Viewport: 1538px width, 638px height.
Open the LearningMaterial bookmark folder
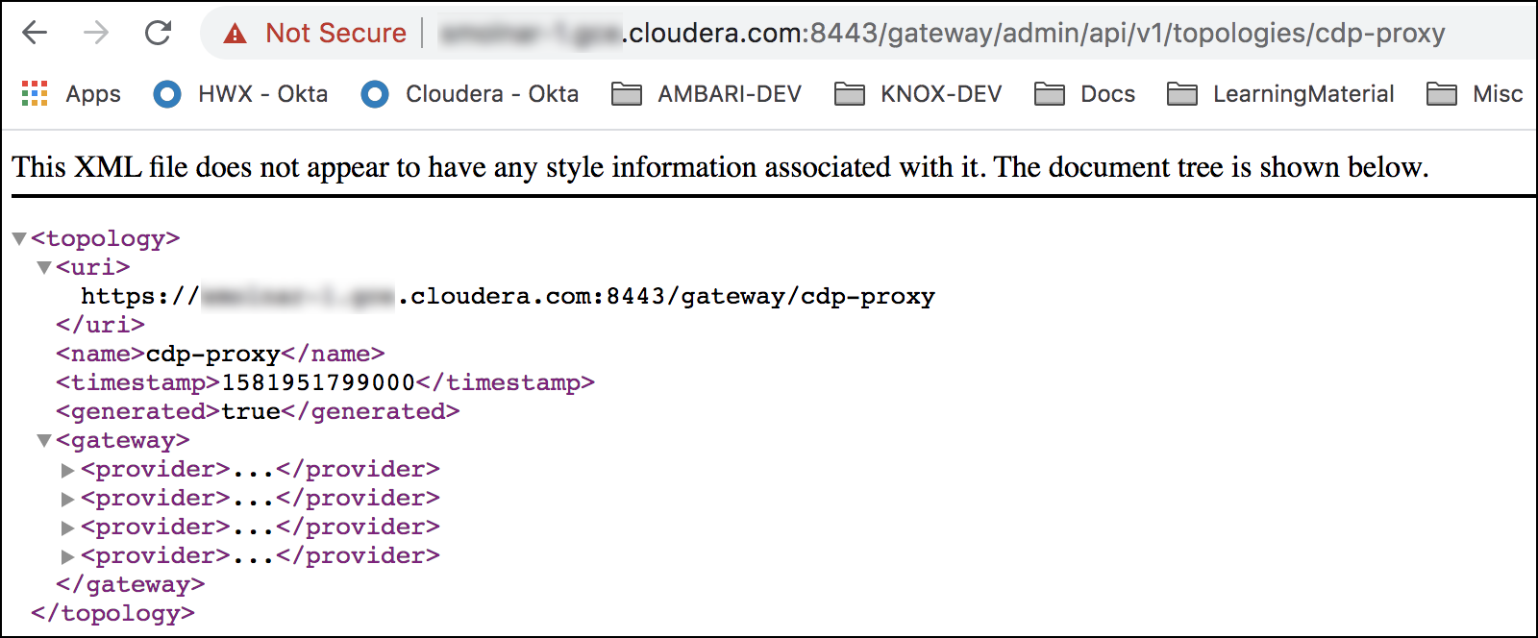pyautogui.click(x=1280, y=93)
